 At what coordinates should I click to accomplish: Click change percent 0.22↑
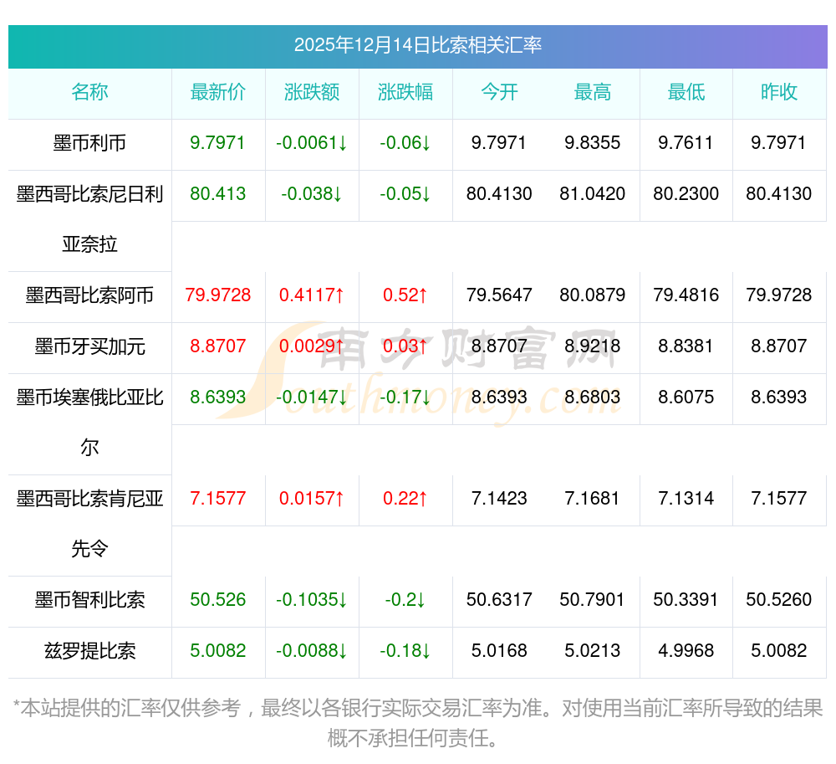click(405, 498)
